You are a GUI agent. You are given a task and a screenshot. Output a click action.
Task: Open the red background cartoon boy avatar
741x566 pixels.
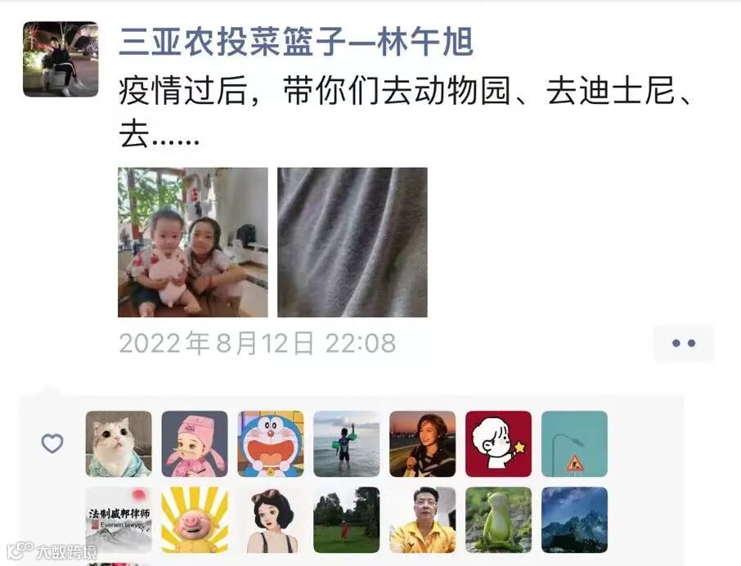499,443
